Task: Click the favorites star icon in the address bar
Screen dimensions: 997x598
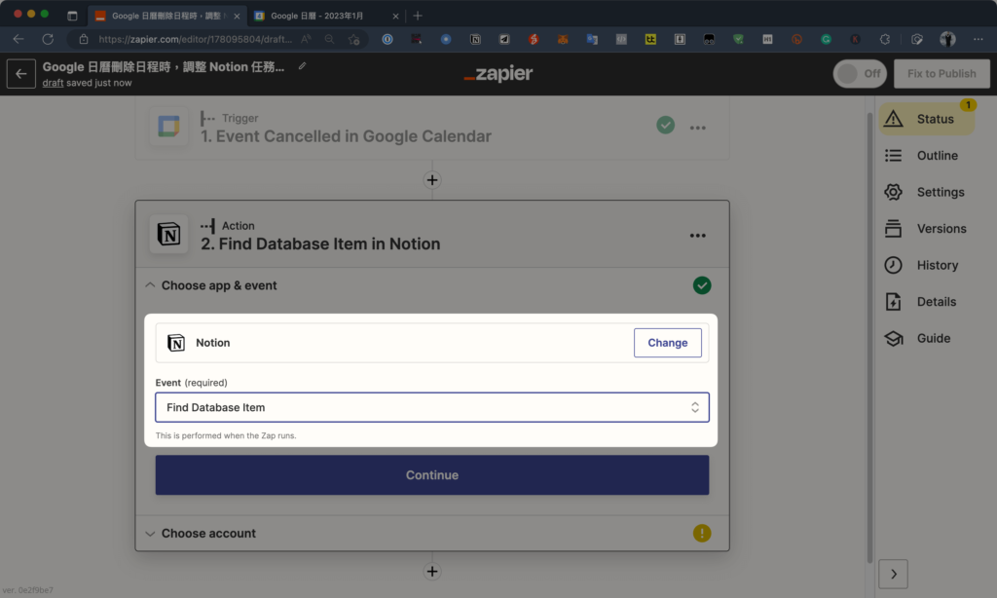Action: tap(354, 39)
